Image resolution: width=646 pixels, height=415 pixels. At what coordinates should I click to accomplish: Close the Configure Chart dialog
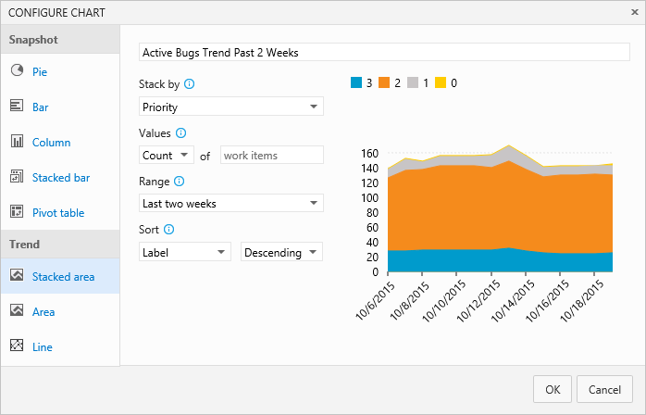(x=635, y=12)
